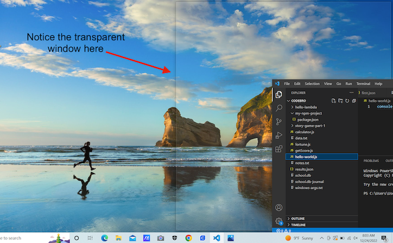Image resolution: width=393 pixels, height=243 pixels.
Task: Click line 1 console code in editor
Action: (385, 106)
